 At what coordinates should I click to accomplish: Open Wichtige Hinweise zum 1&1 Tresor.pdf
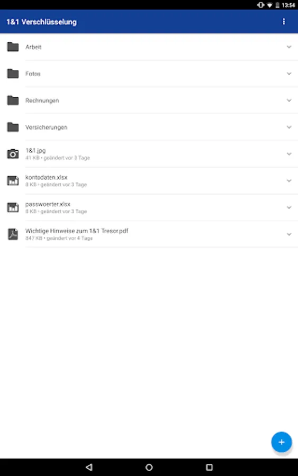[149, 234]
